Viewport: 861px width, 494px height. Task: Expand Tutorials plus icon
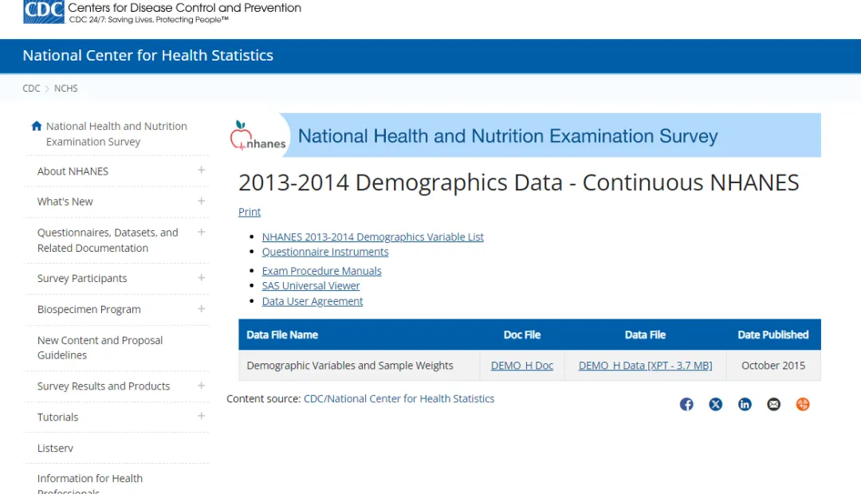click(x=202, y=416)
